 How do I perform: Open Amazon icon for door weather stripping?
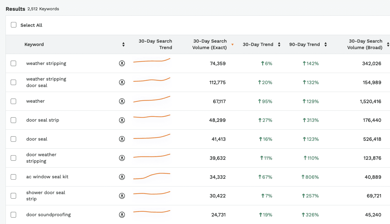[122, 158]
